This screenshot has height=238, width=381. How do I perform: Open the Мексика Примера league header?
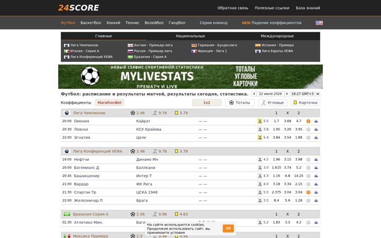(x=90, y=236)
